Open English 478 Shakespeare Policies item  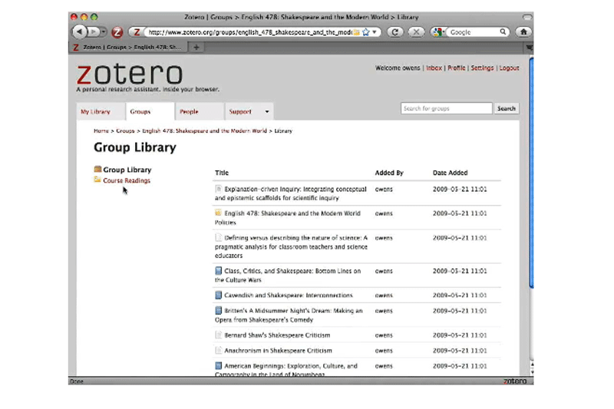point(287,218)
